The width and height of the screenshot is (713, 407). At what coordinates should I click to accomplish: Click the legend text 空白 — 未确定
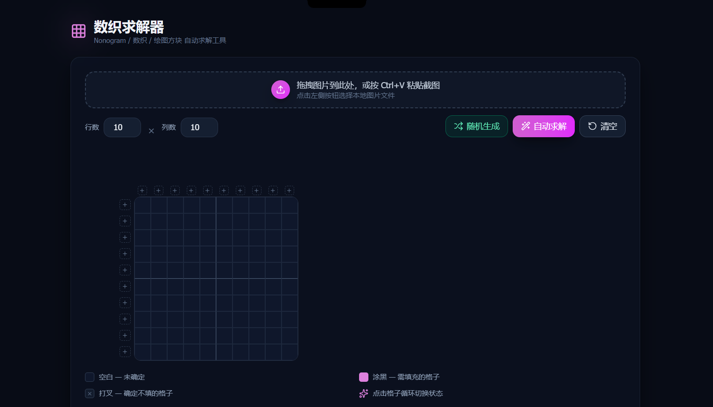(122, 377)
